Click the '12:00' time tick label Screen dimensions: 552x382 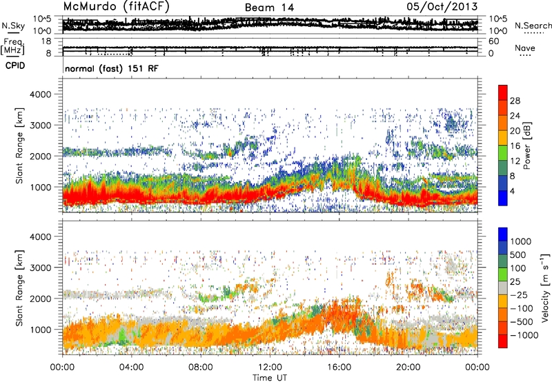[270, 368]
